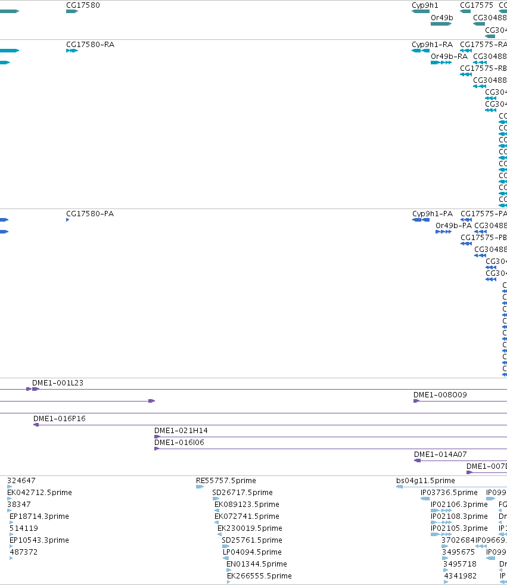Select the Or49b-PA protein arrows glyph
This screenshot has width=507, height=585.
click(x=444, y=232)
